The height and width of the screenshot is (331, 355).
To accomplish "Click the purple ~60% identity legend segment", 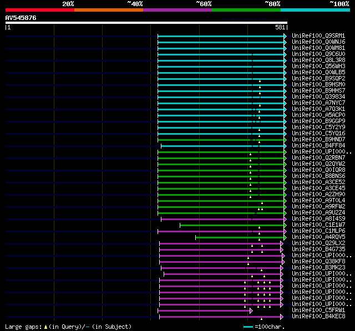I will click(177, 10).
